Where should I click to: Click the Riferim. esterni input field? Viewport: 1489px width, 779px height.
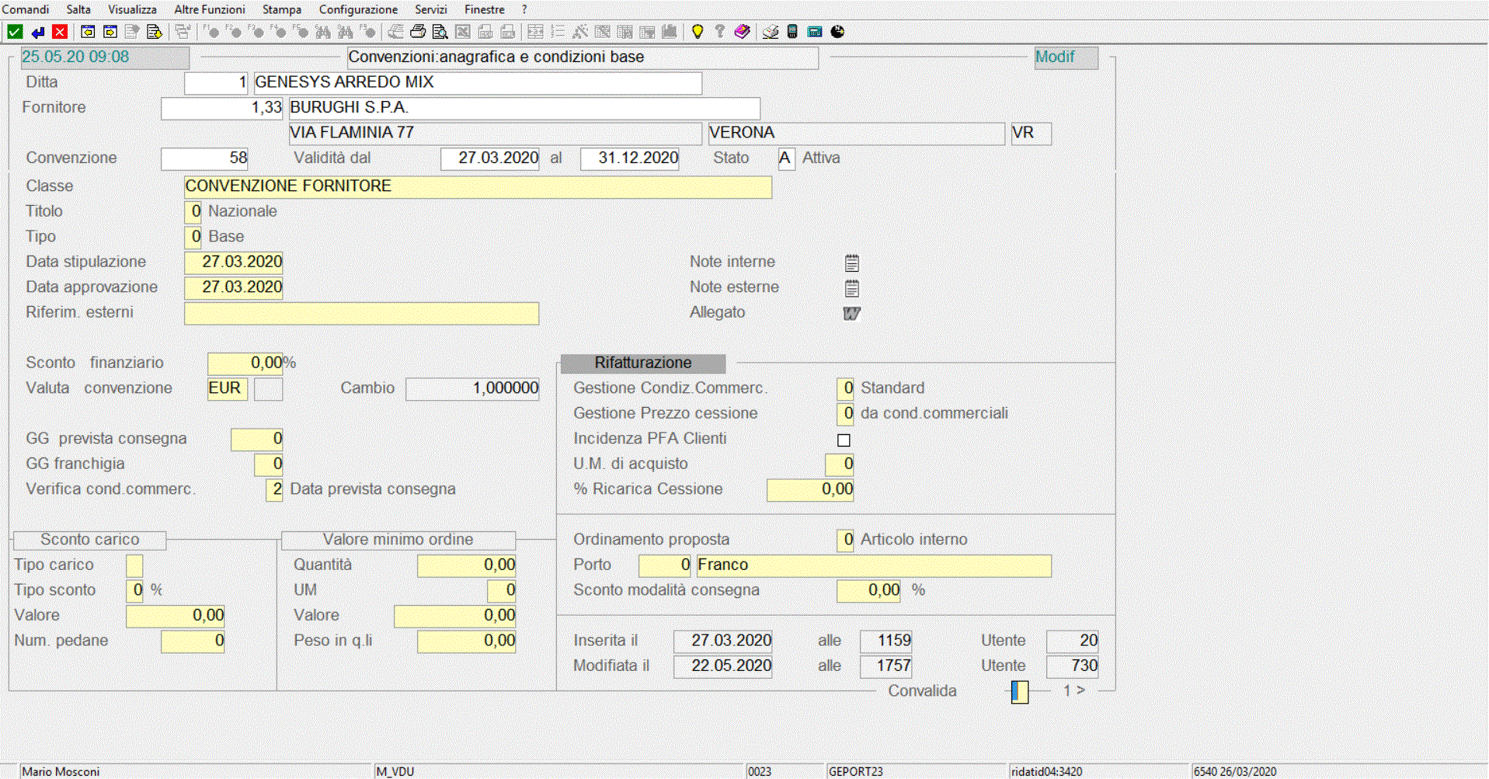(x=361, y=314)
